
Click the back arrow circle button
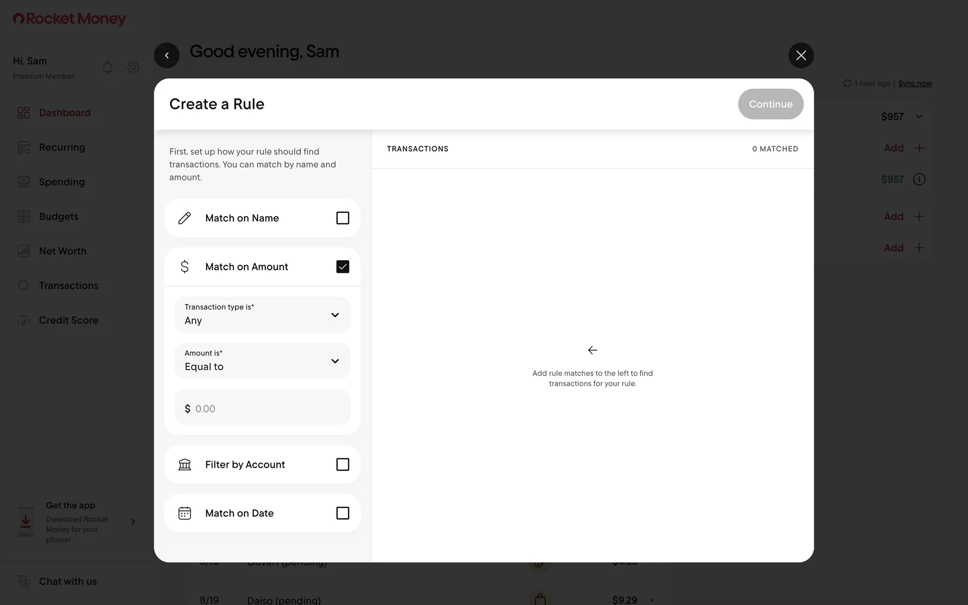coord(167,55)
